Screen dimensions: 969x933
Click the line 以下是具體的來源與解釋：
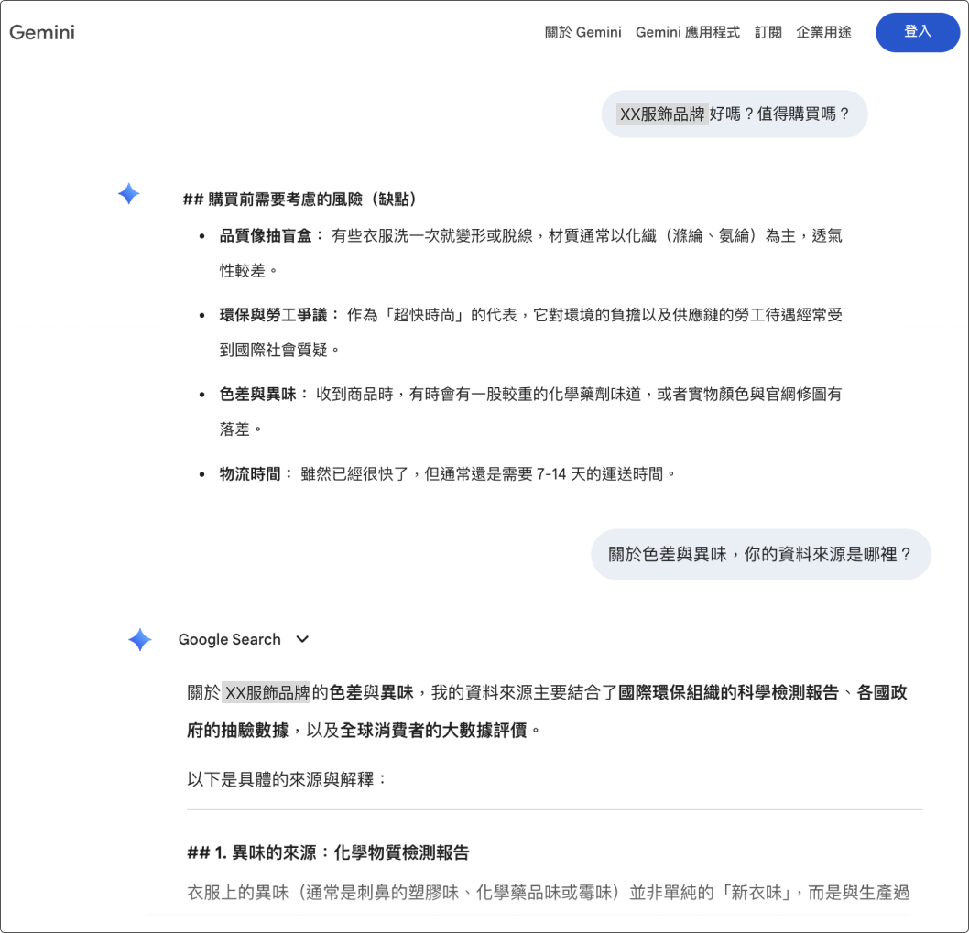point(288,779)
